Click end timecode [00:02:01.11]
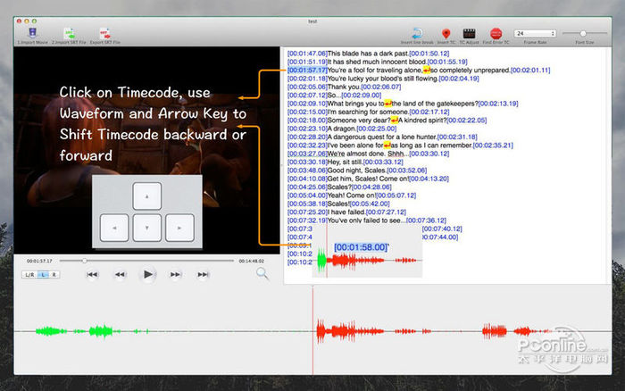 click(530, 71)
